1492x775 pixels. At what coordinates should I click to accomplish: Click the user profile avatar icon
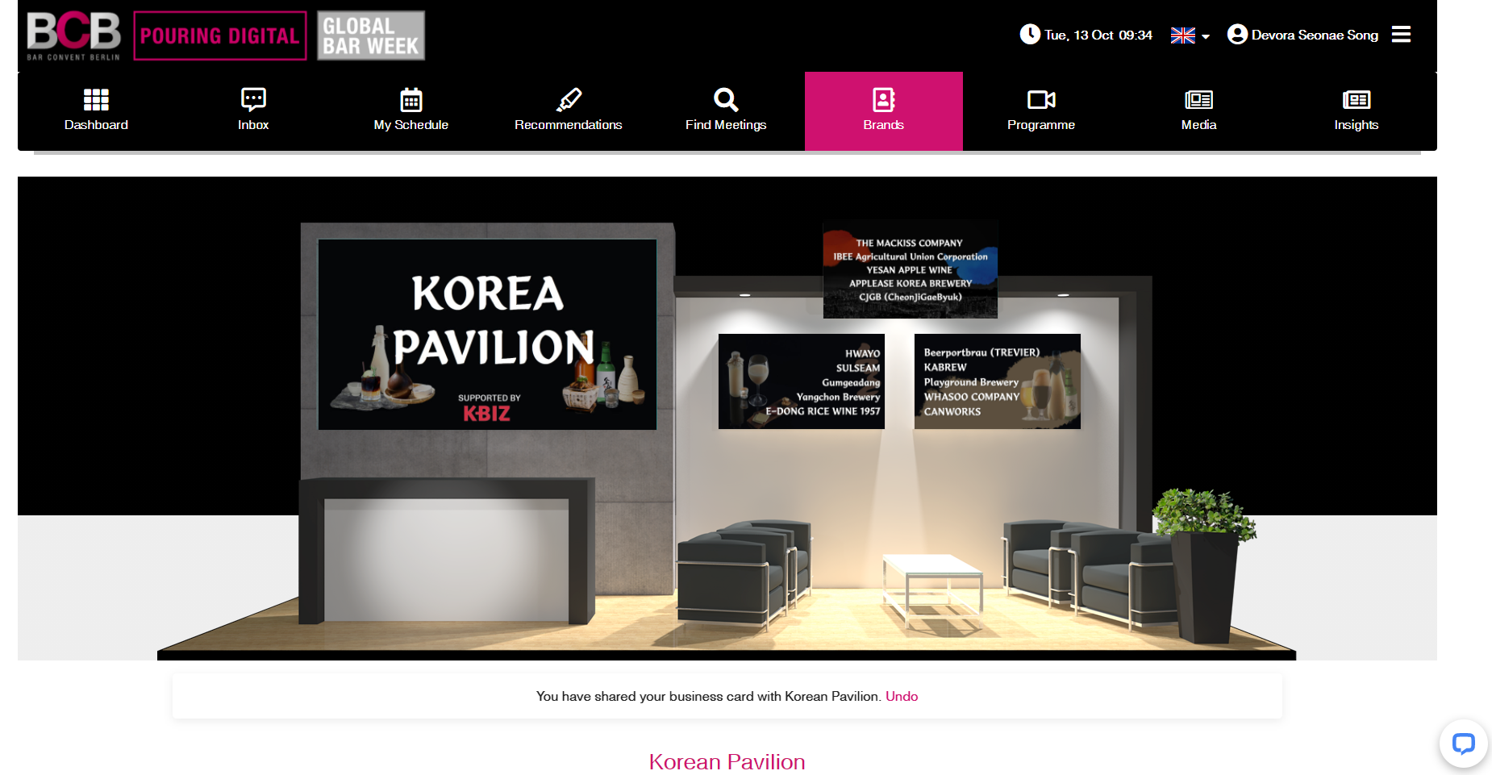[x=1237, y=34]
